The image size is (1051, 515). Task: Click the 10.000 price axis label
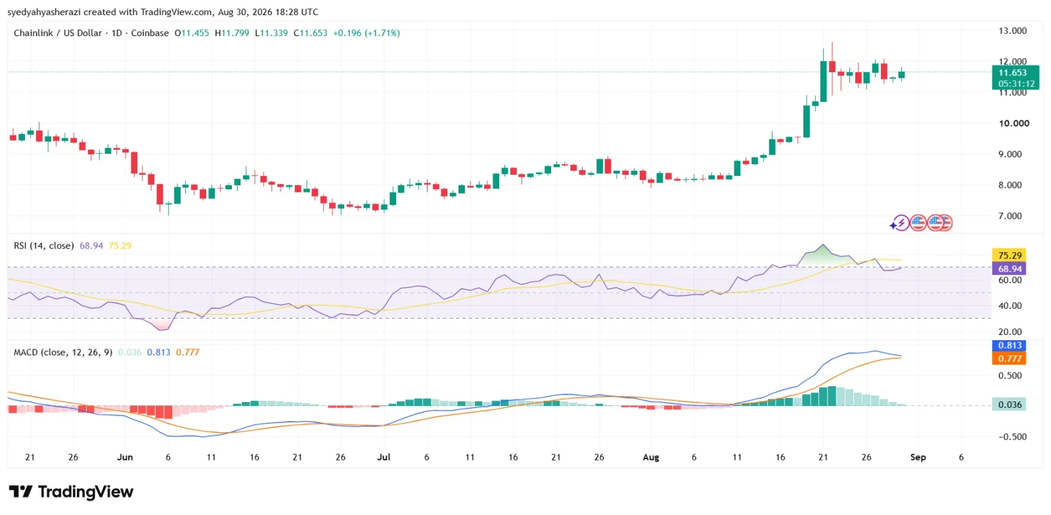[1014, 123]
